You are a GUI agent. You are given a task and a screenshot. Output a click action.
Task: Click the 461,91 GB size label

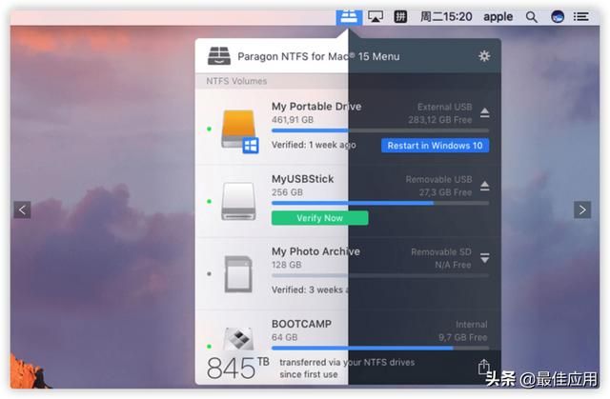pos(293,120)
